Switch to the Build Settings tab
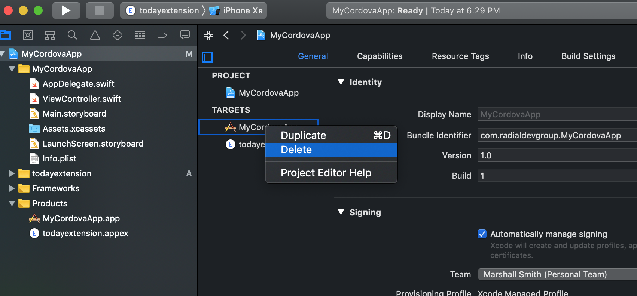 coord(588,56)
